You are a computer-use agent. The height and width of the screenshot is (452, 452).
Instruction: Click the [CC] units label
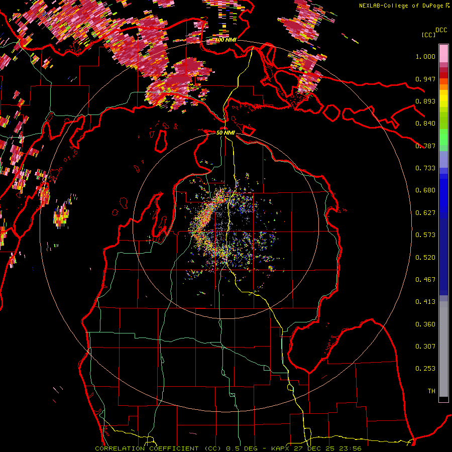tap(428, 35)
